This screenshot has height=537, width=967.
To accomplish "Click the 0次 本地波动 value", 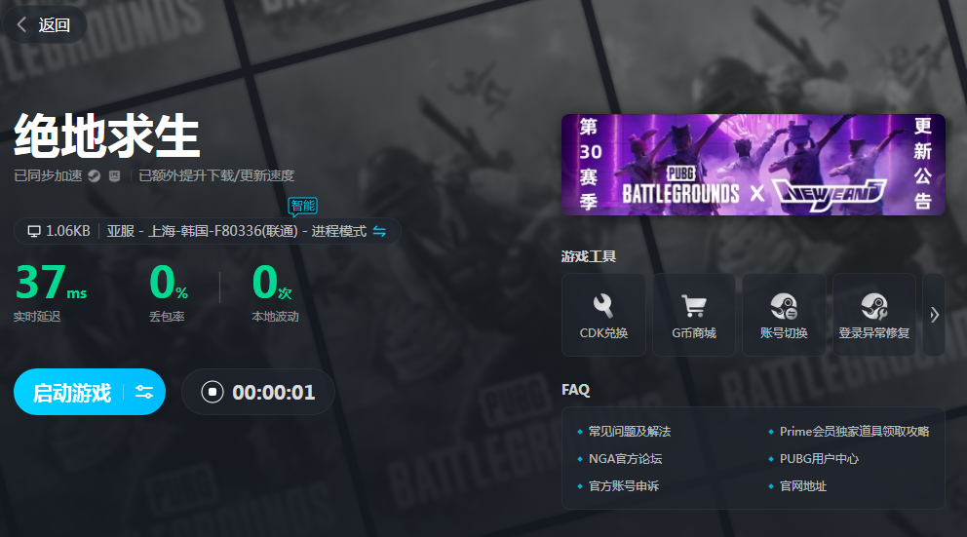I will (x=272, y=283).
